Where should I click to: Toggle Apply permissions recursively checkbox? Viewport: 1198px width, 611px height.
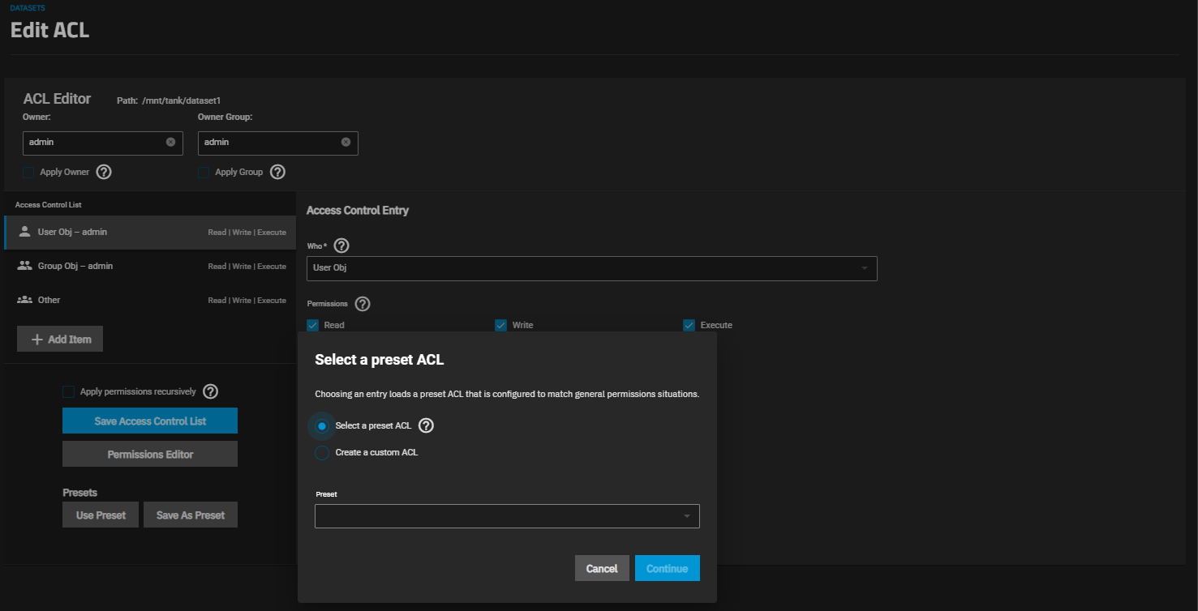(69, 392)
